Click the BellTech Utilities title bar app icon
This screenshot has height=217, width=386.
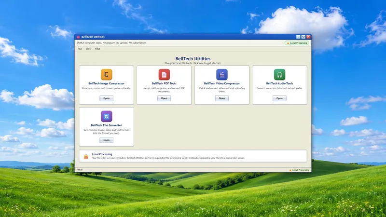(x=78, y=37)
